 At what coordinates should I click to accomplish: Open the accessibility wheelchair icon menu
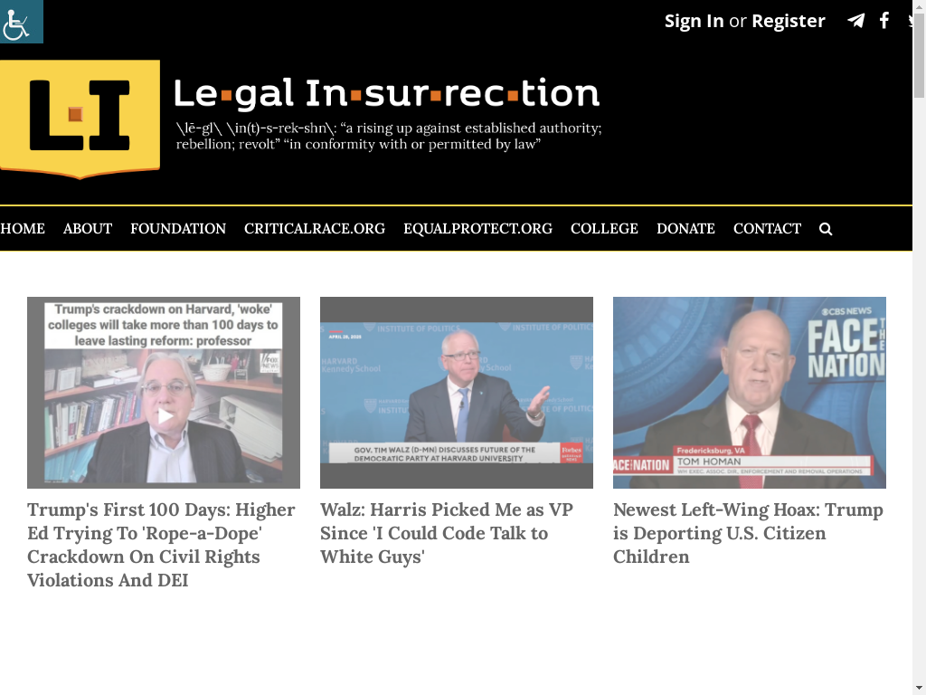click(22, 22)
